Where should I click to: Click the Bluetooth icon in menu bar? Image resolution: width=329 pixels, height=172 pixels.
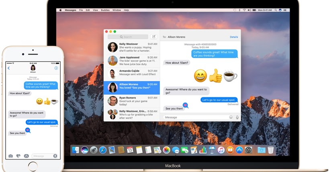pos(239,10)
